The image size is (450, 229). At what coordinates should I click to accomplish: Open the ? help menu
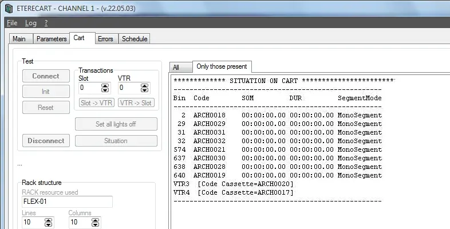46,23
